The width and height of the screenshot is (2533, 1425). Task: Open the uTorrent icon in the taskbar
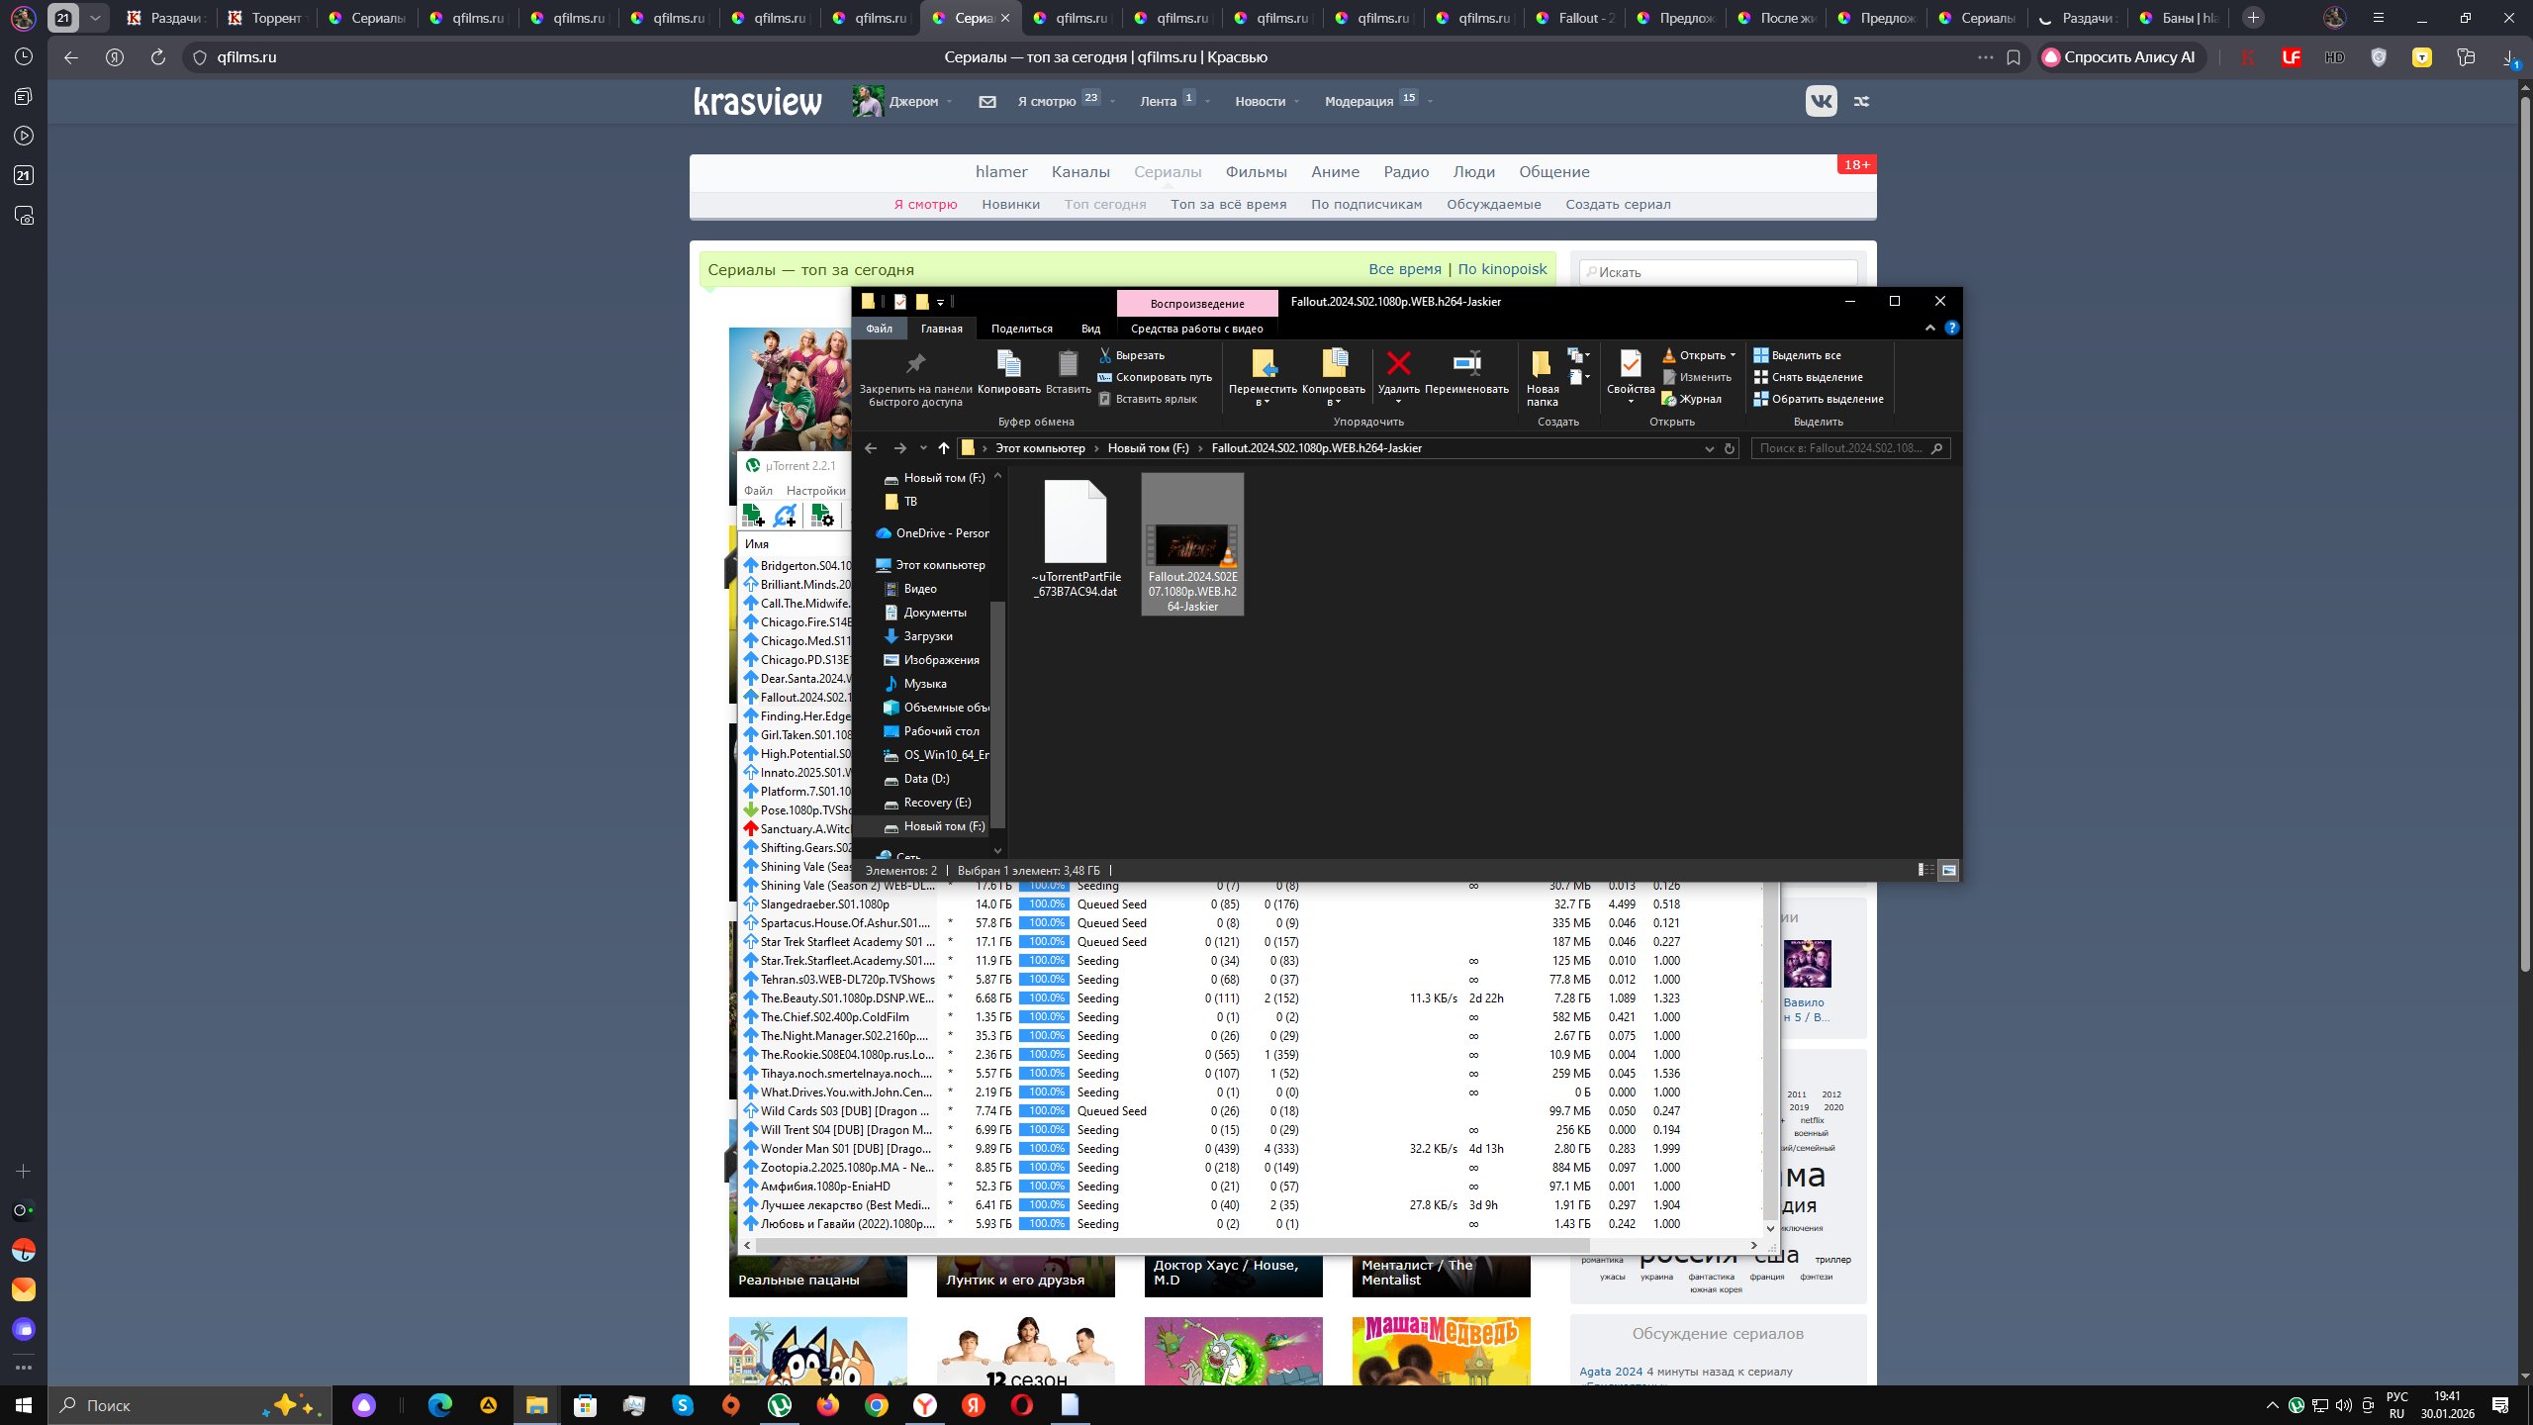tap(780, 1404)
